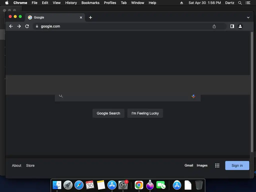The width and height of the screenshot is (256, 192).
Task: Open the Profiles menu
Action: pyautogui.click(x=110, y=3)
